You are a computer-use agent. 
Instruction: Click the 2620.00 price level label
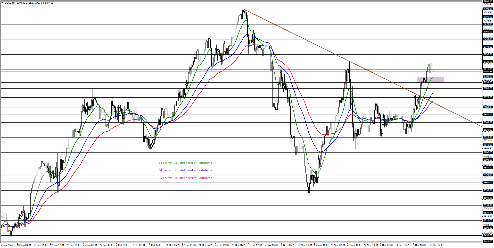tap(488, 137)
